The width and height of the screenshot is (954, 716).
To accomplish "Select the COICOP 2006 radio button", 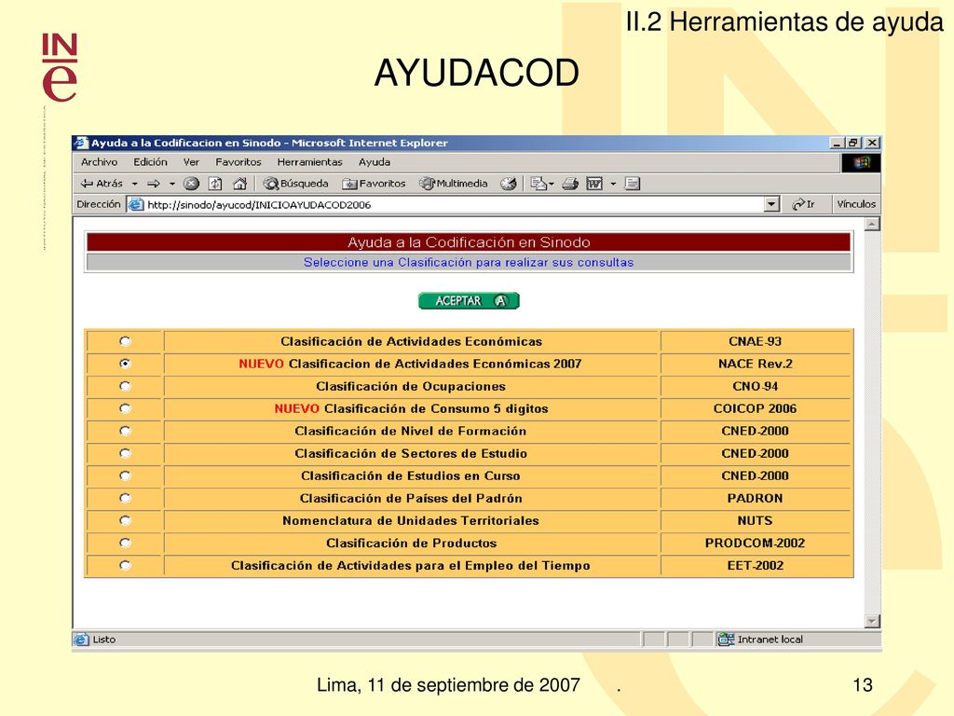I will pos(126,408).
